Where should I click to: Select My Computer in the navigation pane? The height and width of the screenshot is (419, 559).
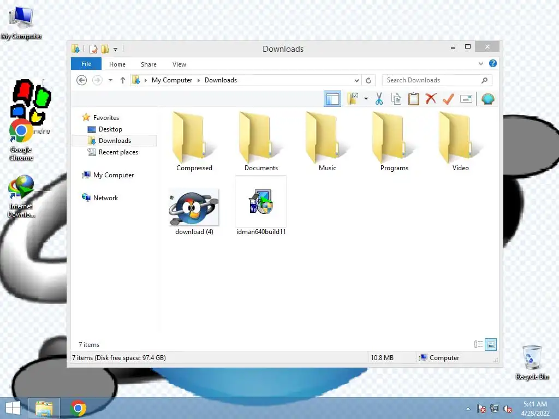point(114,175)
